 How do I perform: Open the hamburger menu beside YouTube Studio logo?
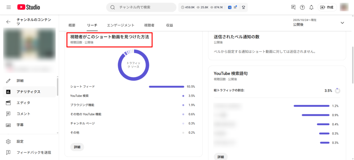point(9,7)
